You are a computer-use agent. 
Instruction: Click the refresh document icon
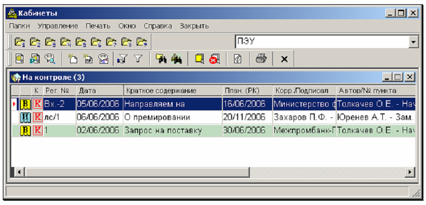pos(238,59)
